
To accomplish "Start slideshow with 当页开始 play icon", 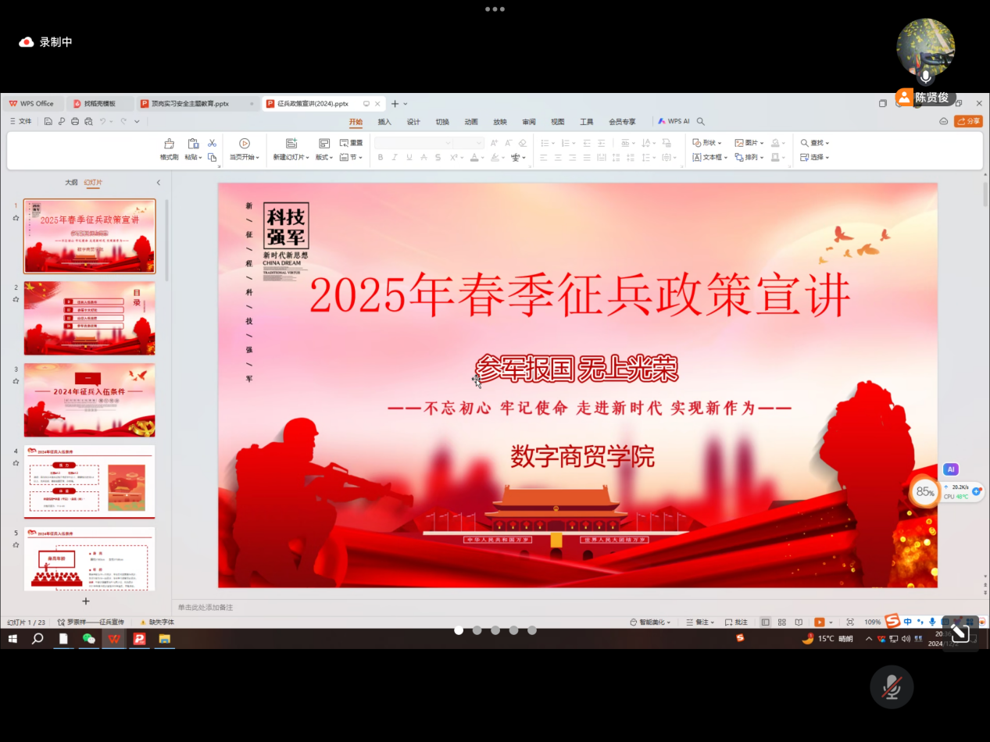I will (245, 144).
